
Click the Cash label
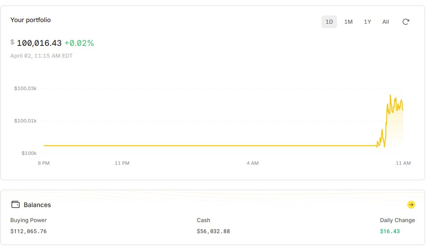pos(203,220)
